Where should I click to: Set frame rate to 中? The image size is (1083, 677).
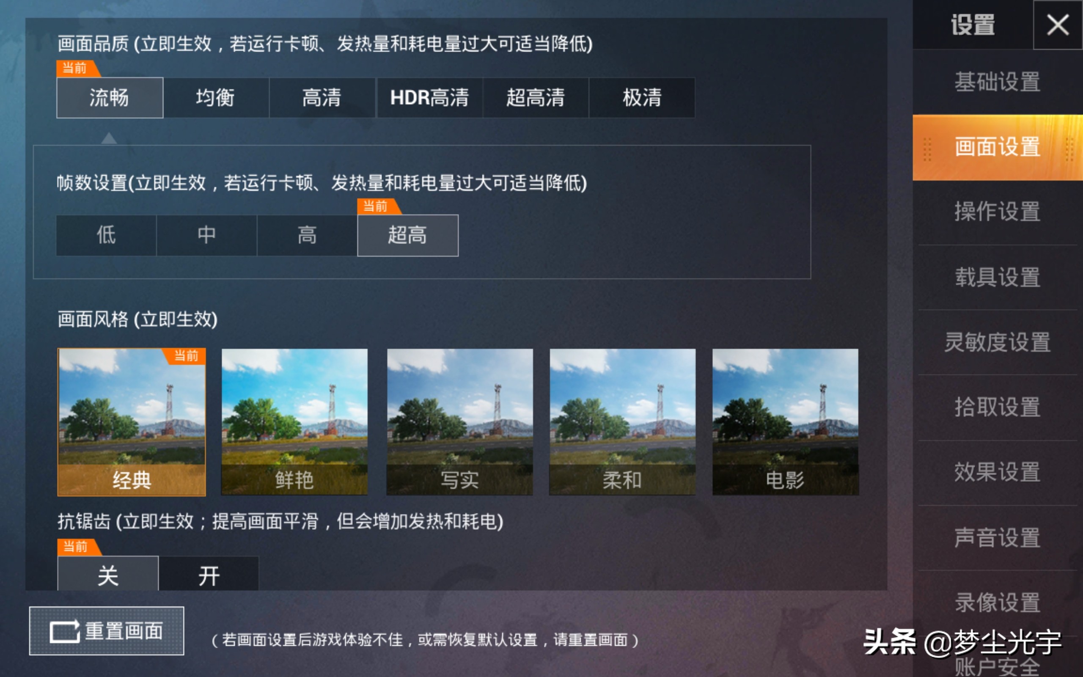pyautogui.click(x=207, y=235)
